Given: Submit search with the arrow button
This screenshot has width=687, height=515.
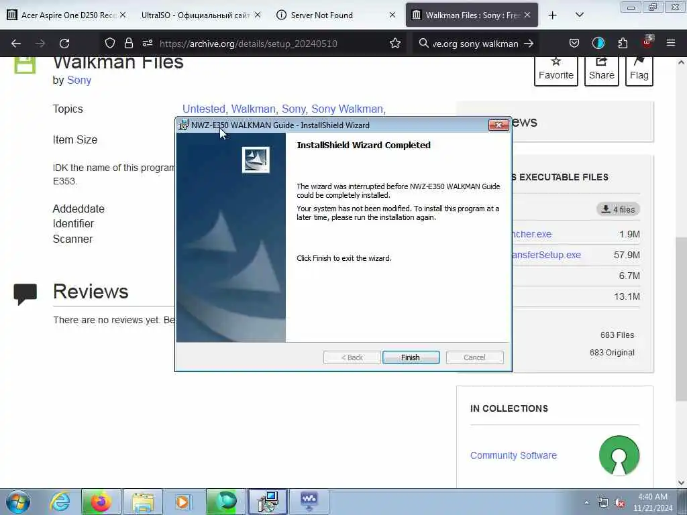Looking at the screenshot, I should (529, 44).
